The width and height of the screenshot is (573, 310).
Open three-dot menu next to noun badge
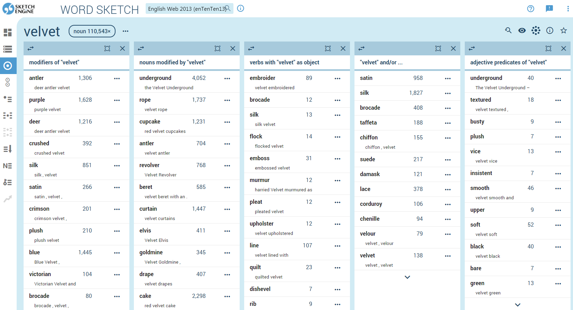126,31
